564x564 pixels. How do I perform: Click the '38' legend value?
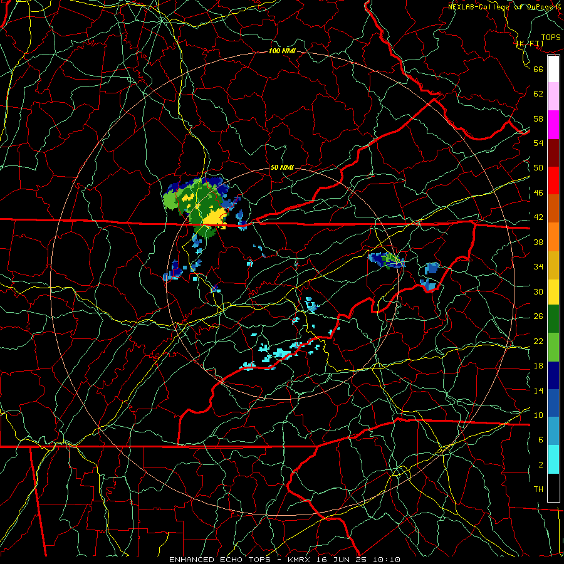pyautogui.click(x=538, y=242)
